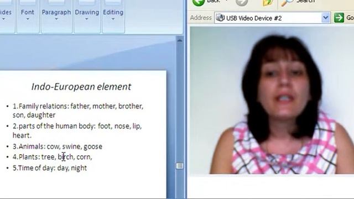Click the scroll up arrow of slide pane

tap(179, 40)
